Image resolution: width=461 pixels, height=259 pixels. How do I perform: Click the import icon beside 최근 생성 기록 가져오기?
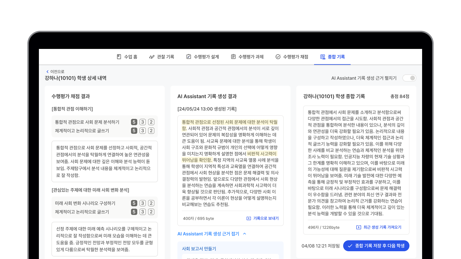tap(359, 227)
